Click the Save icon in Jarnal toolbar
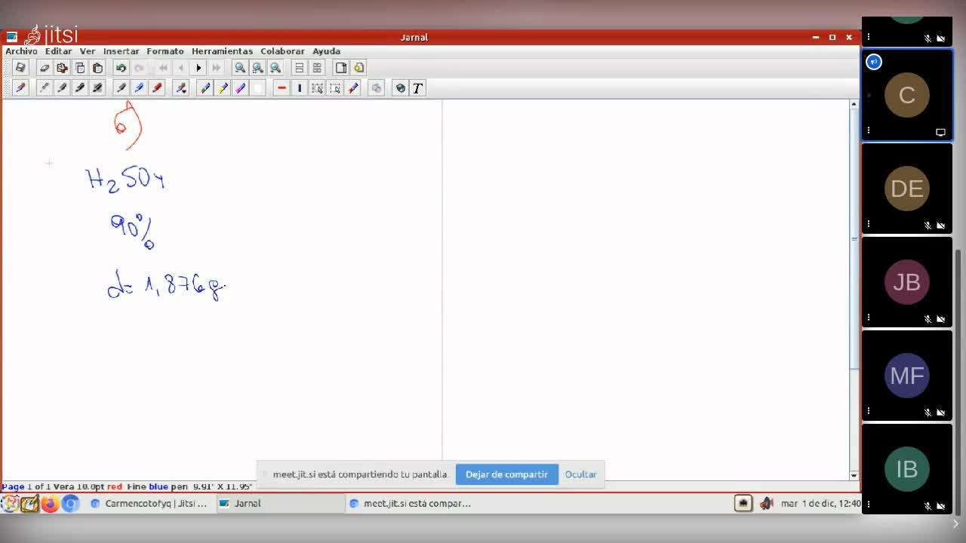 (20, 68)
